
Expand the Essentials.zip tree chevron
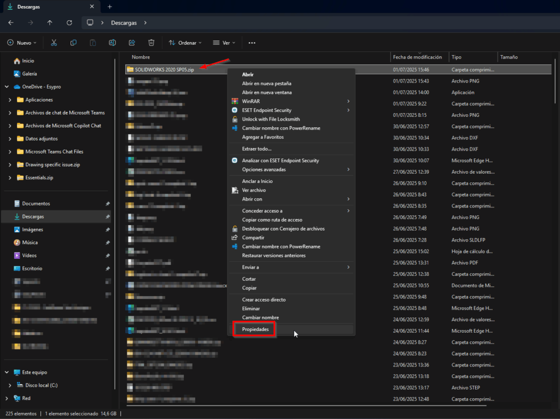point(10,178)
